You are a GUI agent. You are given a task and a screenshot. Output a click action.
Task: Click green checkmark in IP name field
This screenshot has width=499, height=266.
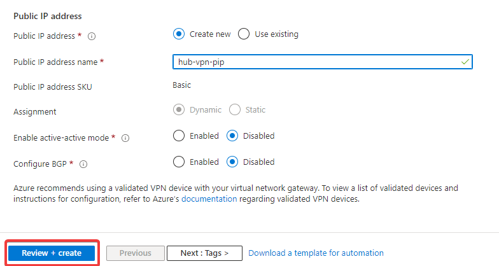pos(465,62)
